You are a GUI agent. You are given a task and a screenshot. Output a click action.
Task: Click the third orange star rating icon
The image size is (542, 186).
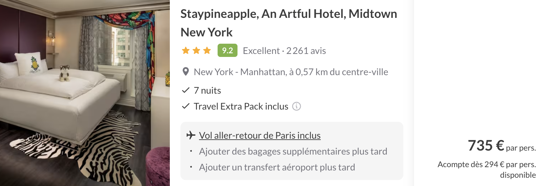(207, 50)
